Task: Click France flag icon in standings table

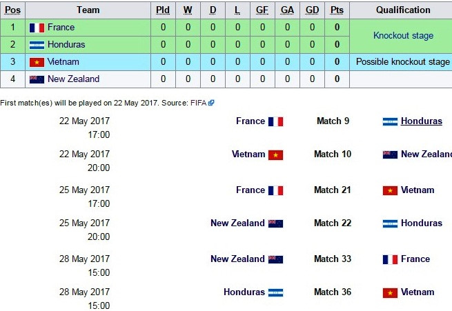Action: point(37,28)
